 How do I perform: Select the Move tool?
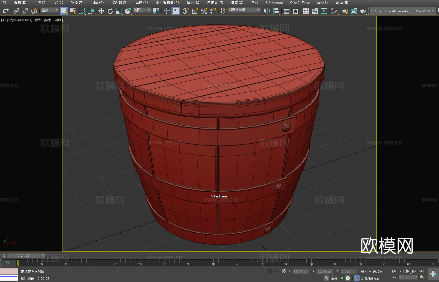coord(101,11)
